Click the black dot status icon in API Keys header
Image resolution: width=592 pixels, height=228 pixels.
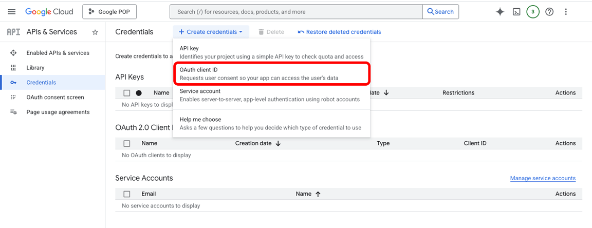[x=139, y=93]
